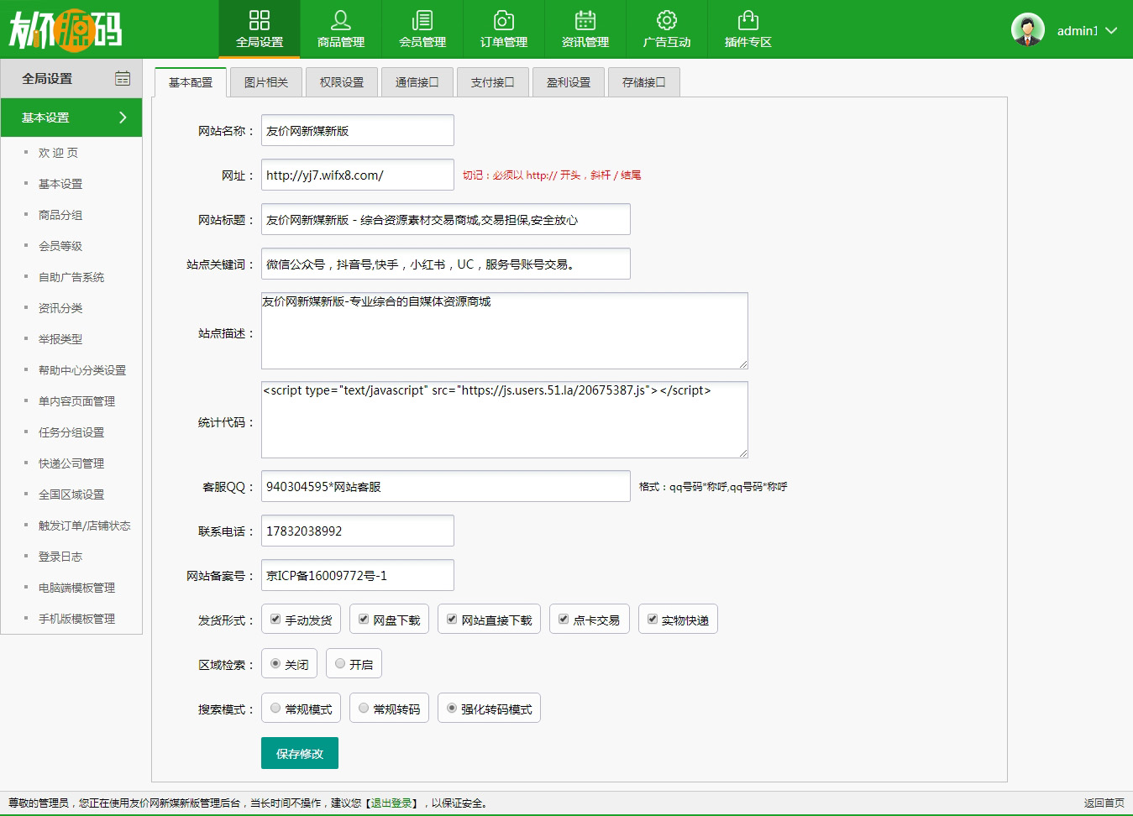Select 常规转码 search mode
Viewport: 1133px width, 816px height.
coord(364,709)
